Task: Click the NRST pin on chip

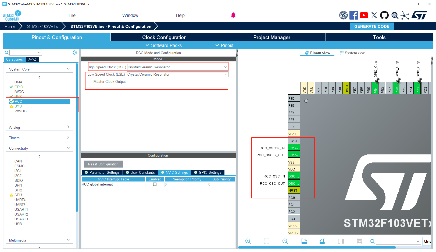Action: pyautogui.click(x=294, y=190)
